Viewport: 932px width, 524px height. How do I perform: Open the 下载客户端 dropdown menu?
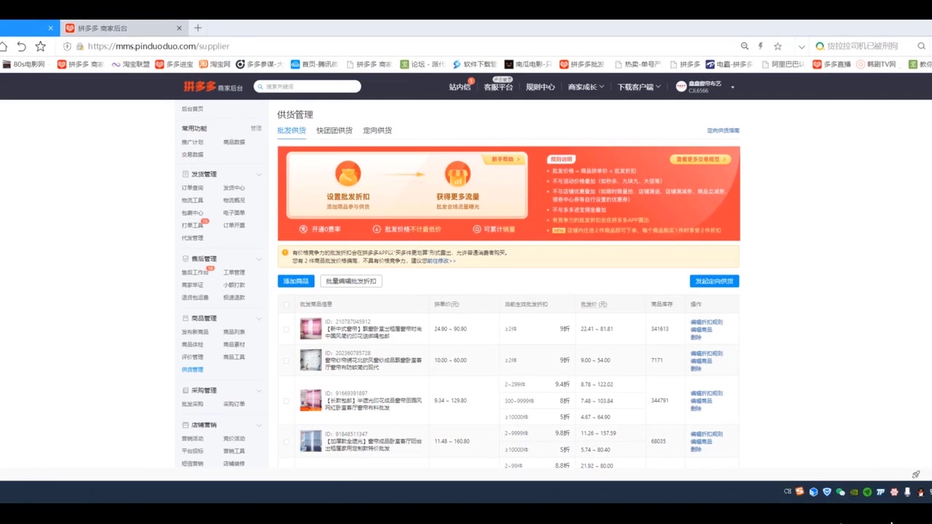[x=639, y=87]
